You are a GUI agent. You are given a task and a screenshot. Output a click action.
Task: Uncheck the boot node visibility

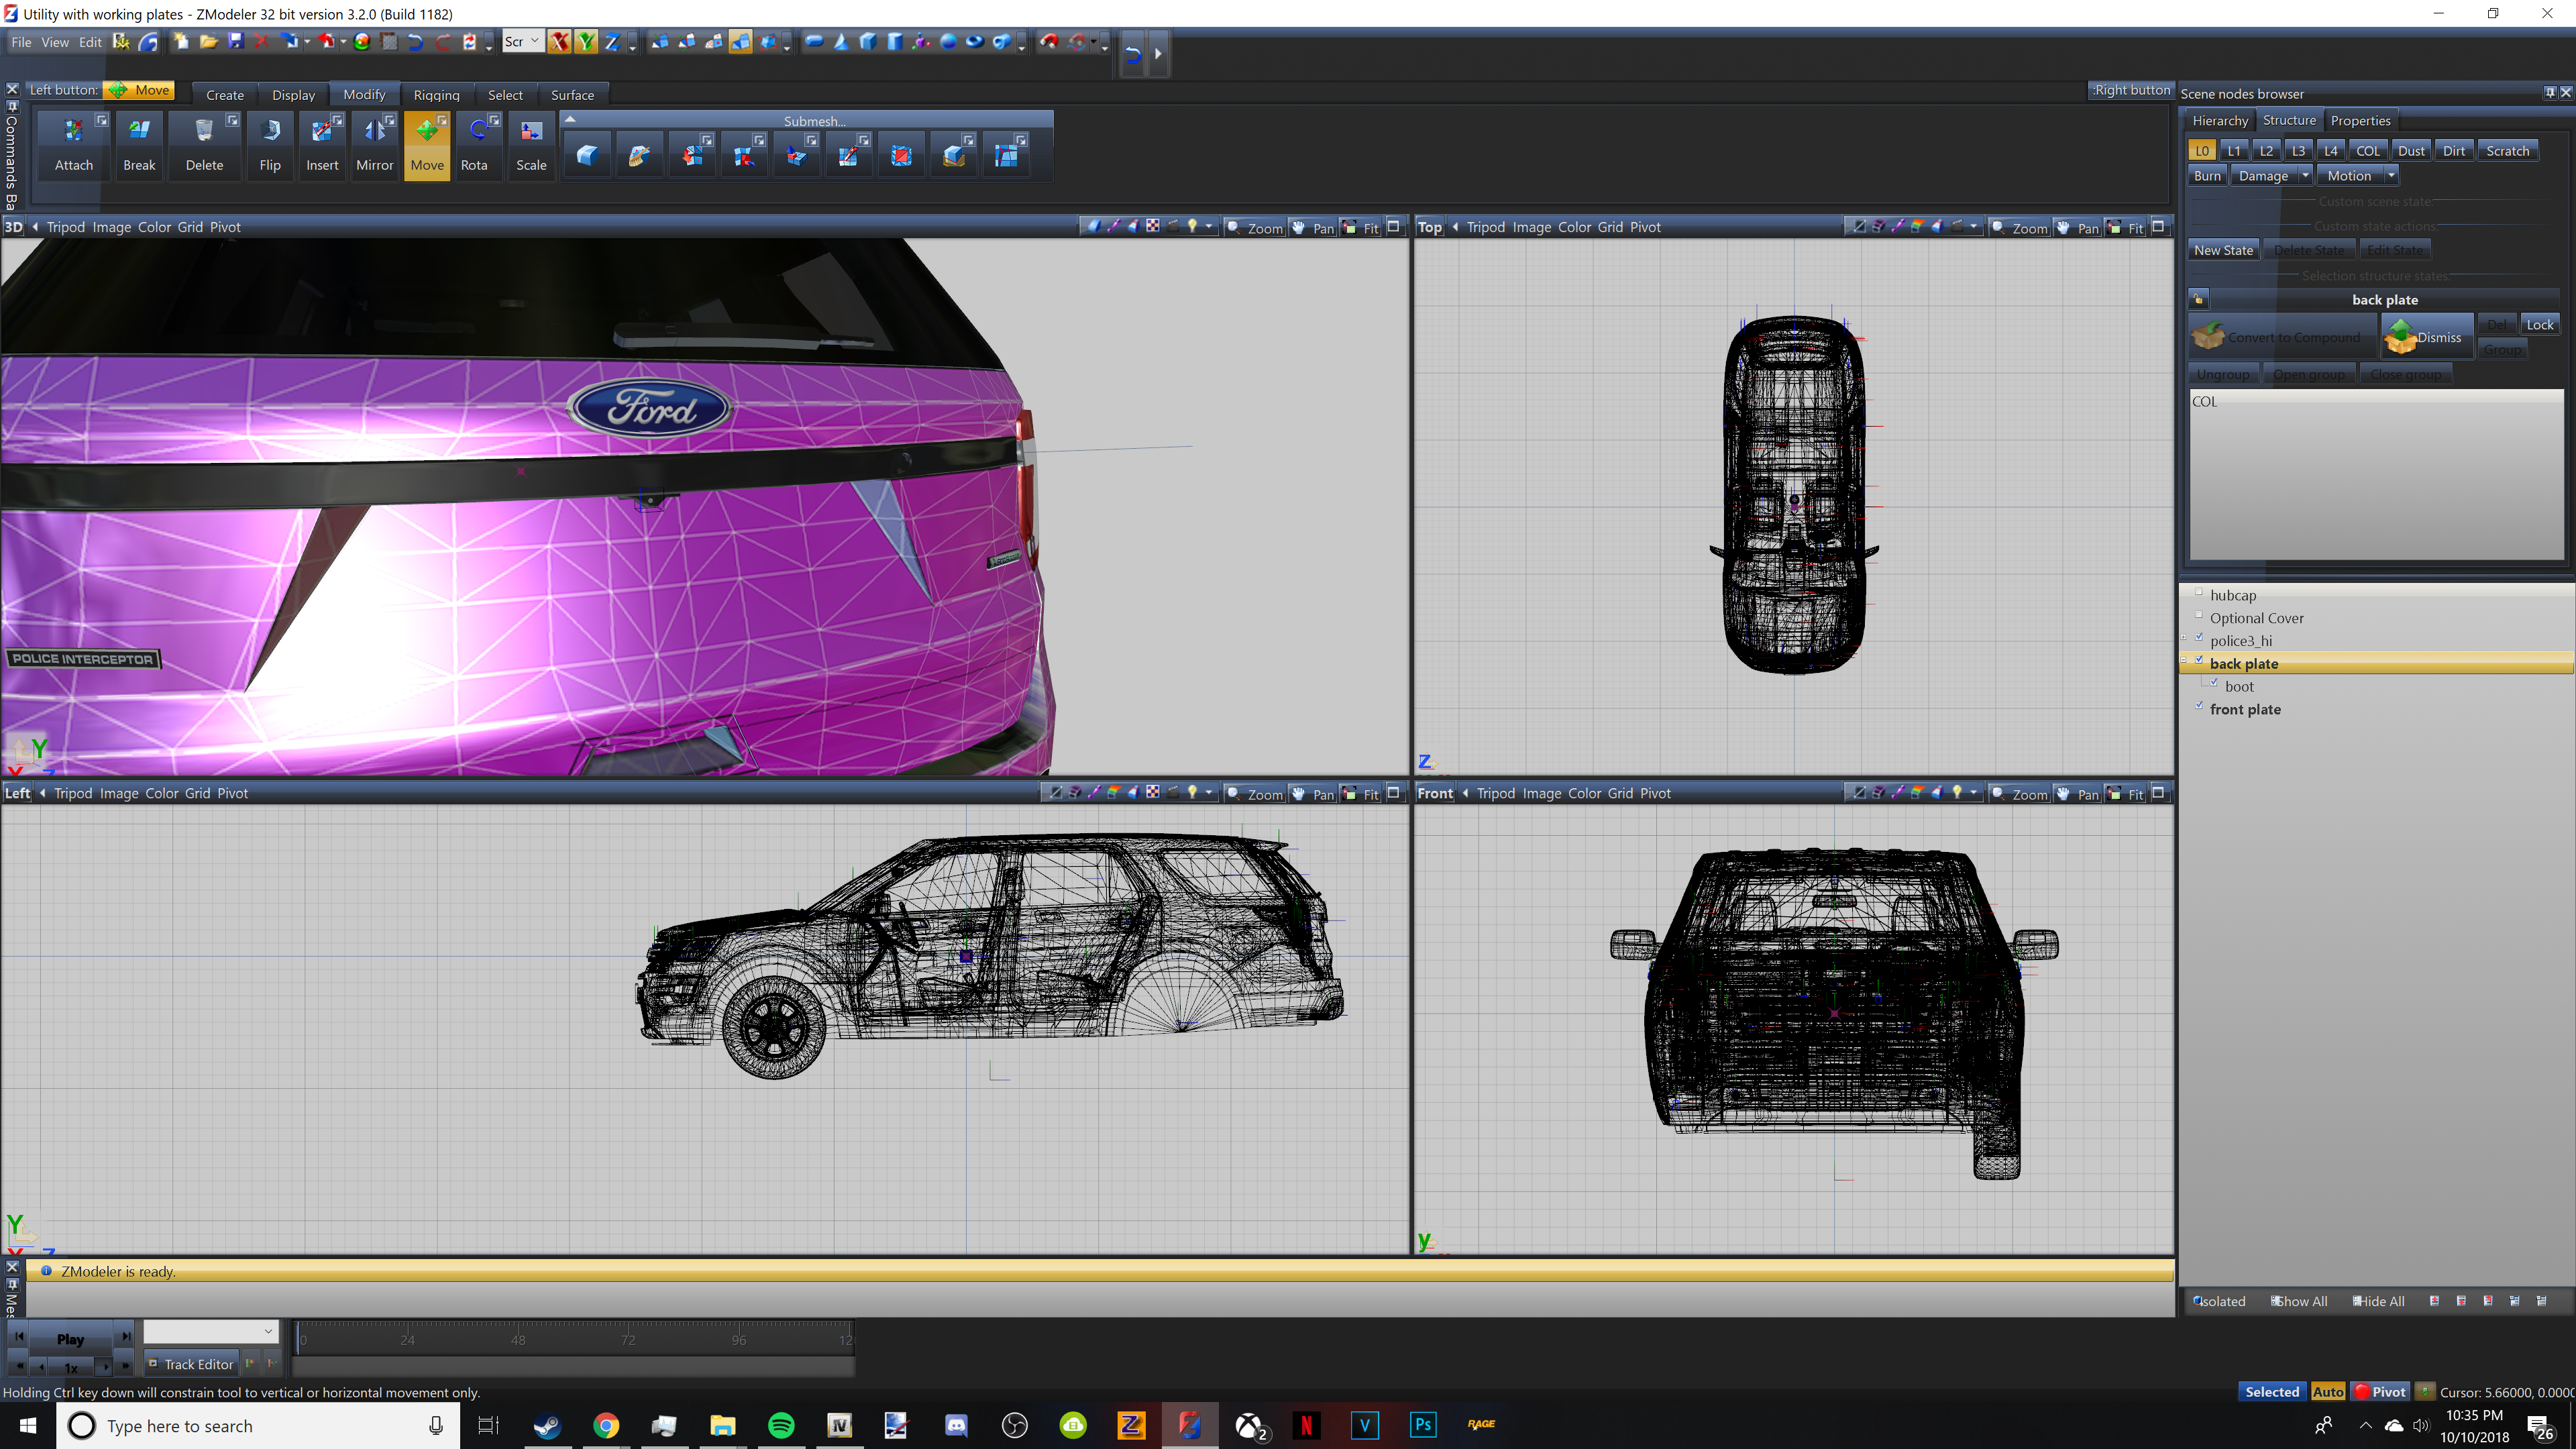[2214, 683]
